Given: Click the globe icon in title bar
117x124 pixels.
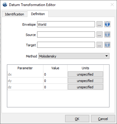Looking at the screenshot, I should click(5, 5).
